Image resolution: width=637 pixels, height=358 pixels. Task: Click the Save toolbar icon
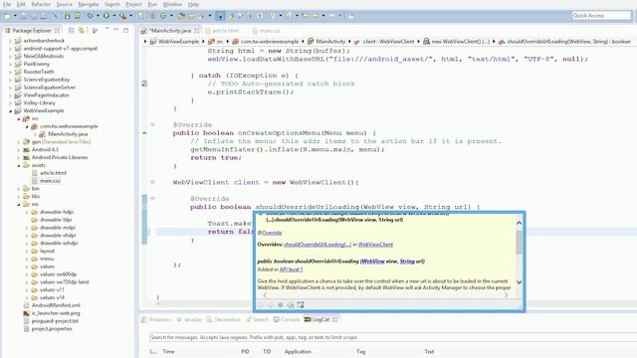23,16
